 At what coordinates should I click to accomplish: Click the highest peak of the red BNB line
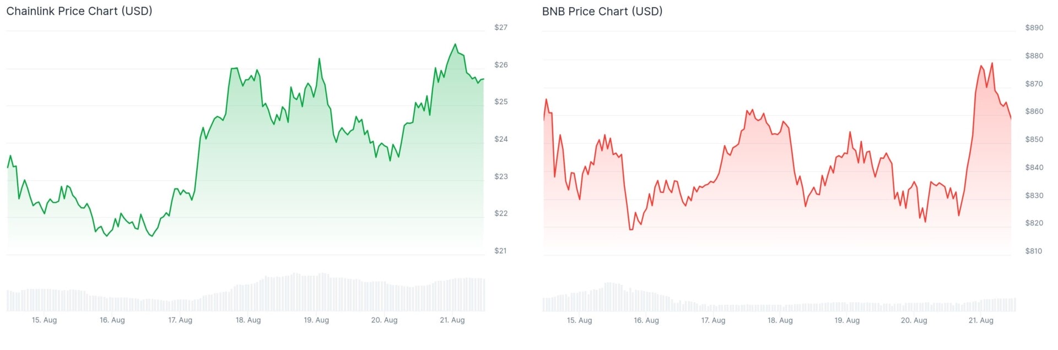[992, 63]
